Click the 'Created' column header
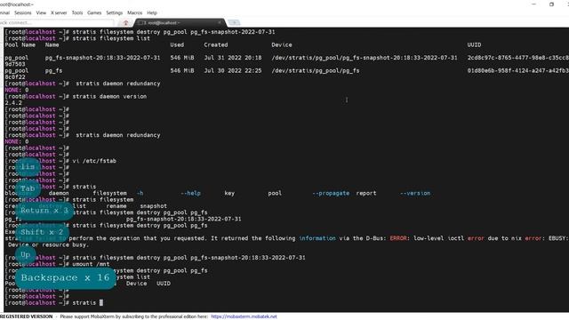Viewport: 569px width, 320px height. click(216, 45)
